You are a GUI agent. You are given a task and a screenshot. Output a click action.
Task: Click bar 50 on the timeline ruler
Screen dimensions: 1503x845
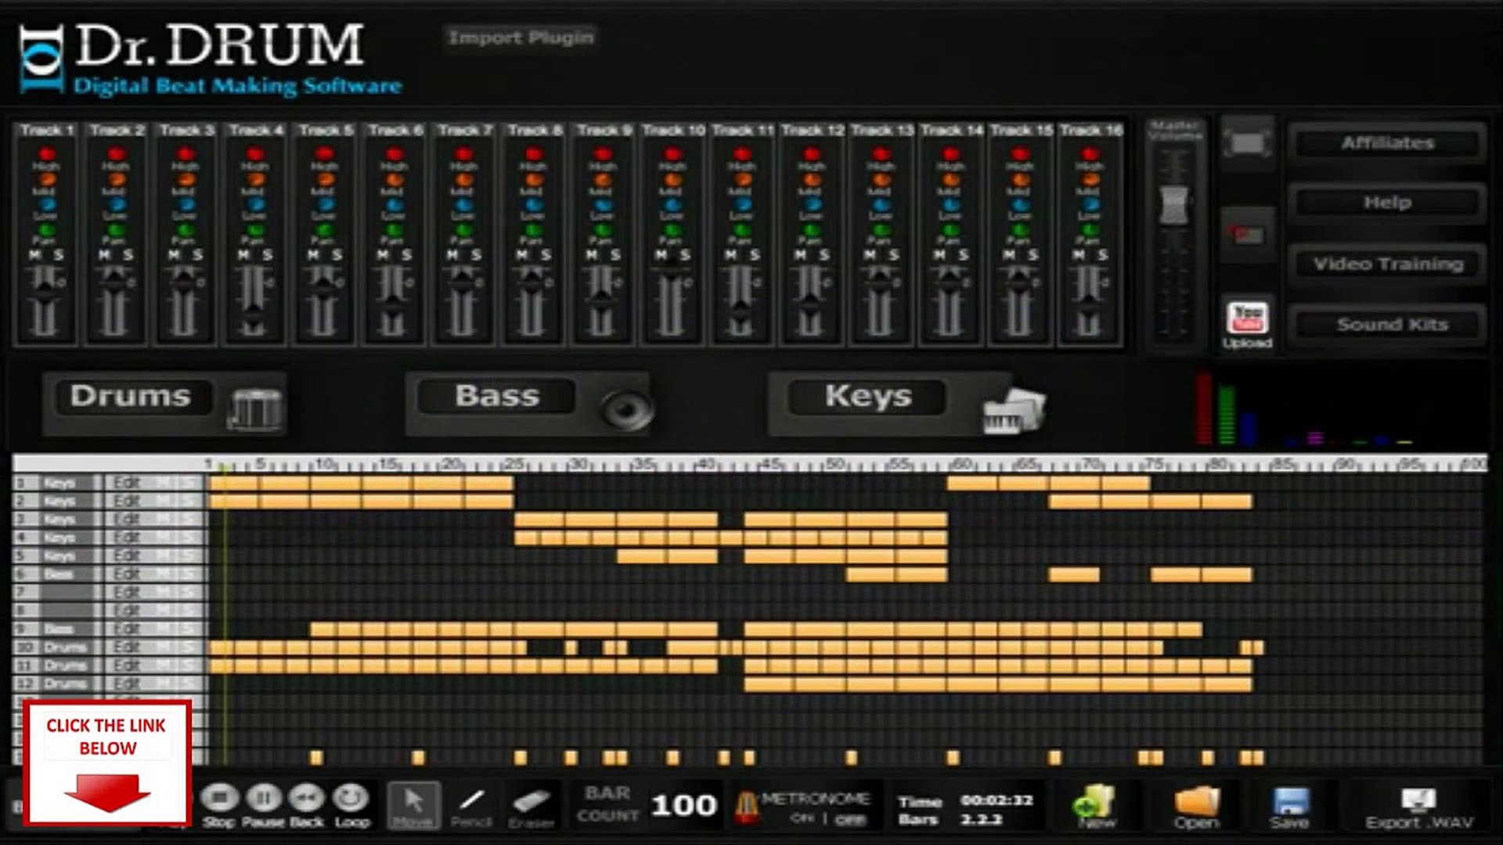pos(834,464)
